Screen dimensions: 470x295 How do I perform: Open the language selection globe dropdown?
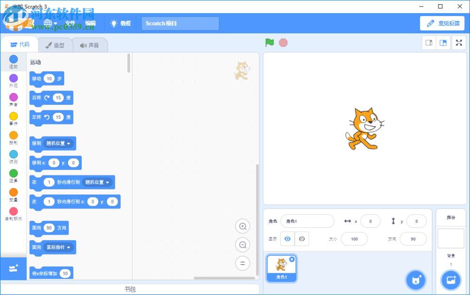[x=50, y=23]
